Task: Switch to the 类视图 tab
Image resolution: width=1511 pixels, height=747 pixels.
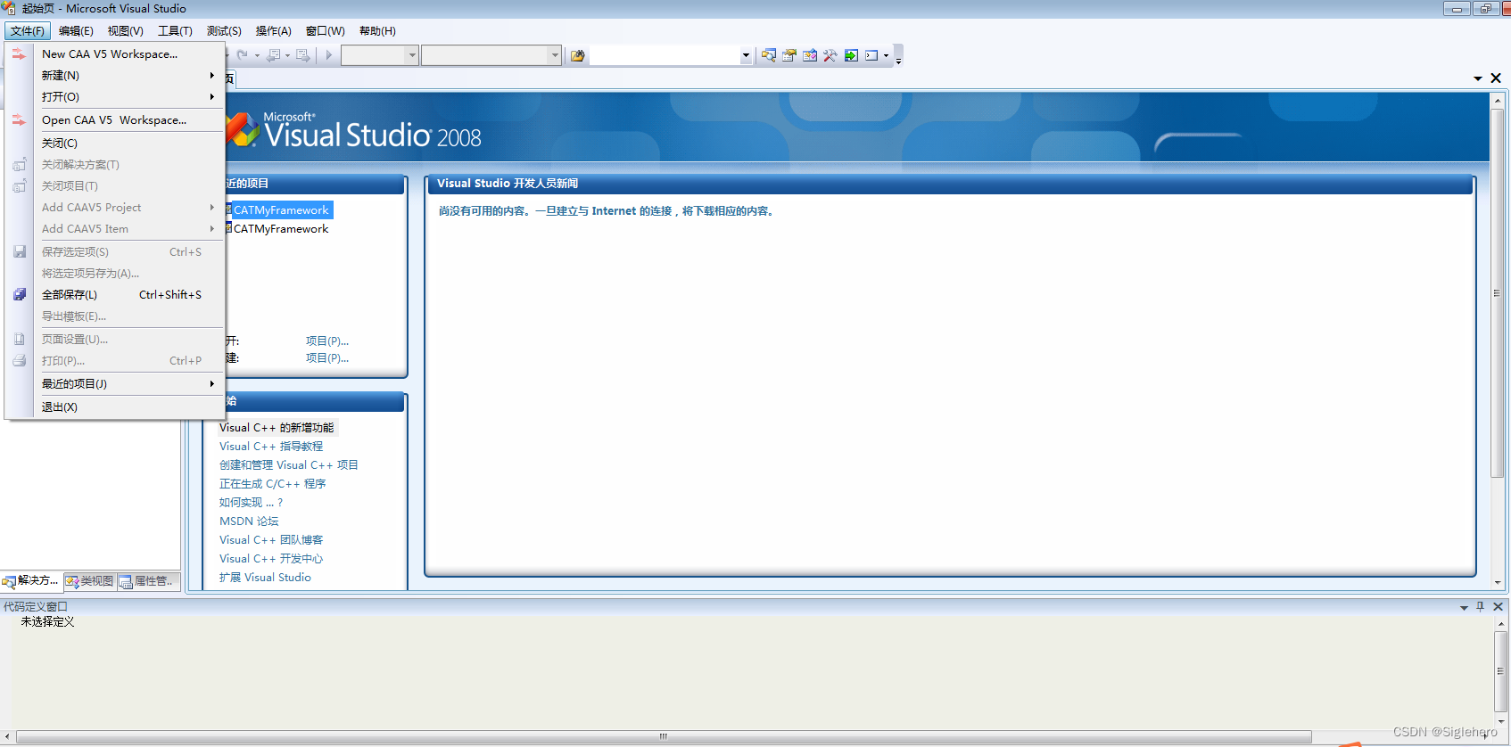Action: 89,580
